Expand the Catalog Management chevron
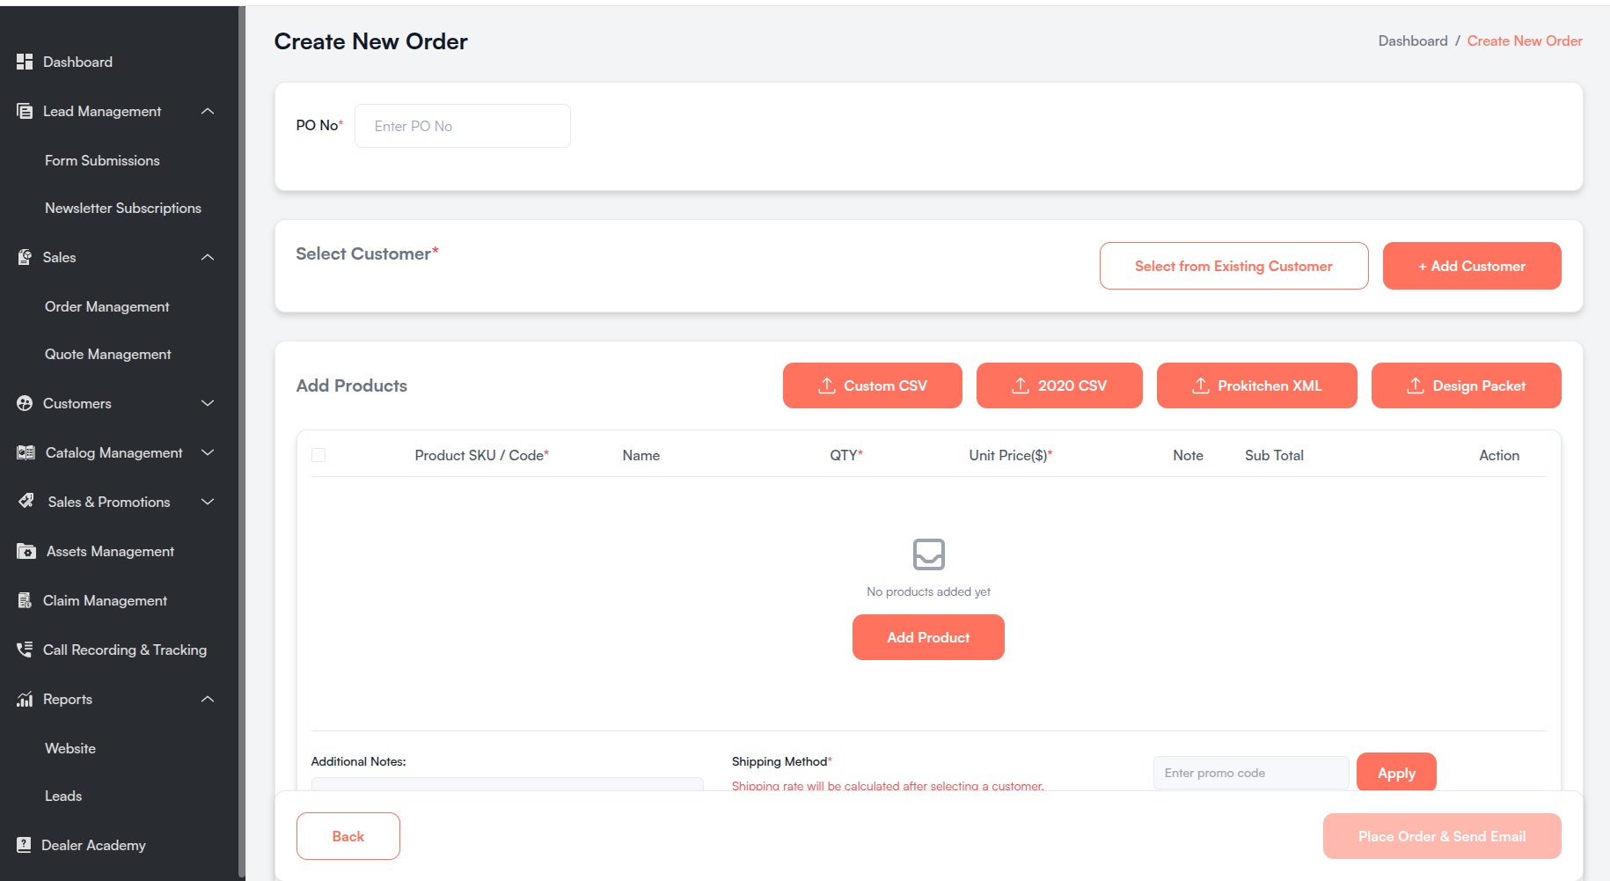The width and height of the screenshot is (1610, 881). click(208, 452)
